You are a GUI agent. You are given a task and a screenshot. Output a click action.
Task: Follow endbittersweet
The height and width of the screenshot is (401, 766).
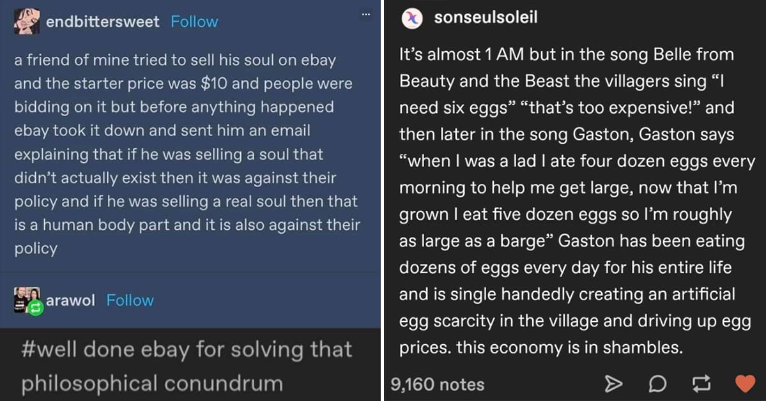pos(194,22)
